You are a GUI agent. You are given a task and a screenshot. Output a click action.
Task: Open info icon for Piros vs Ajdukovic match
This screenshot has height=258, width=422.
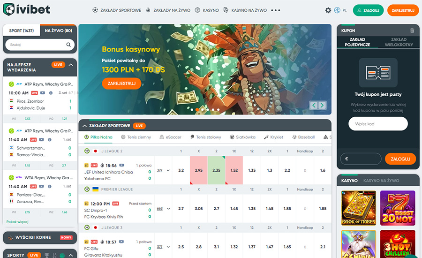click(x=51, y=93)
